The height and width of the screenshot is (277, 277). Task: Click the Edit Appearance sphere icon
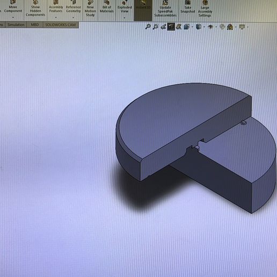222,27
